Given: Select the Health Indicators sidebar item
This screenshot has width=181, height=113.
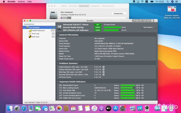Looking at the screenshot, I should [x=39, y=31].
